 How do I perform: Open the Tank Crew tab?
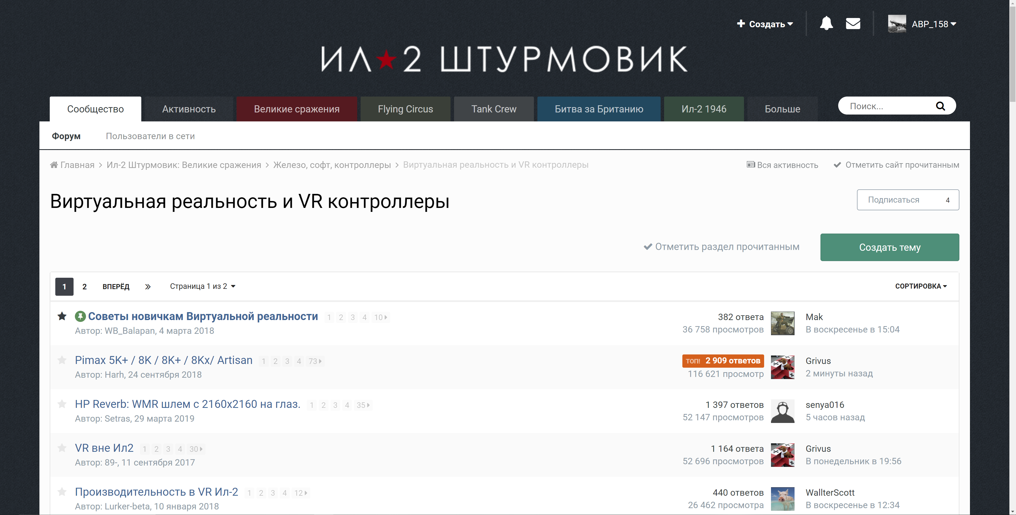(493, 109)
